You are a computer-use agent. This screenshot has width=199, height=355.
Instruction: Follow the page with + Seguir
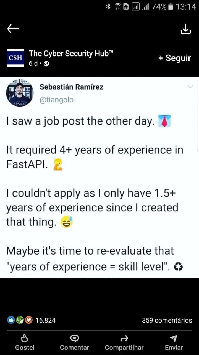[x=175, y=58]
